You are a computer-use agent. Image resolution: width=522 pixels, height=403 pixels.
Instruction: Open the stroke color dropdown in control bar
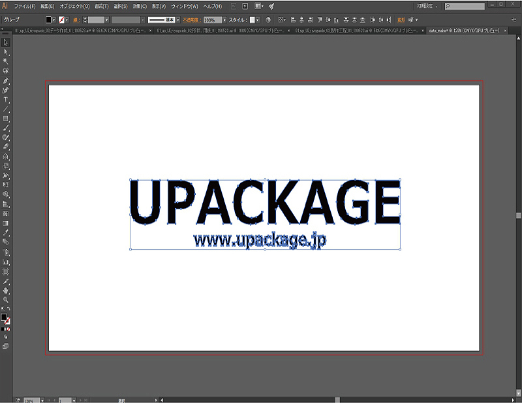tap(67, 20)
